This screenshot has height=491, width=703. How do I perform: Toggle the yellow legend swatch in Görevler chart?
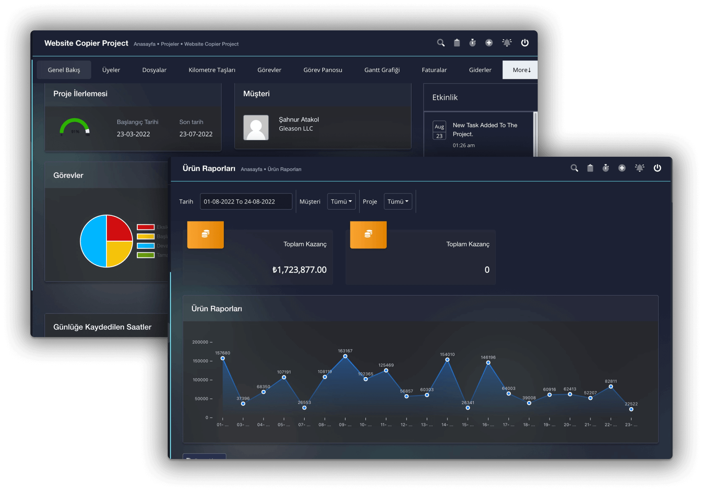click(x=146, y=236)
